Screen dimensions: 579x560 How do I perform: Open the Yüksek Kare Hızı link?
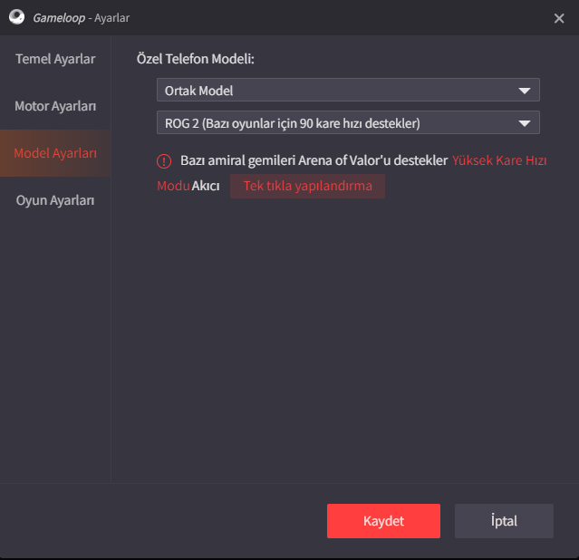pos(499,160)
